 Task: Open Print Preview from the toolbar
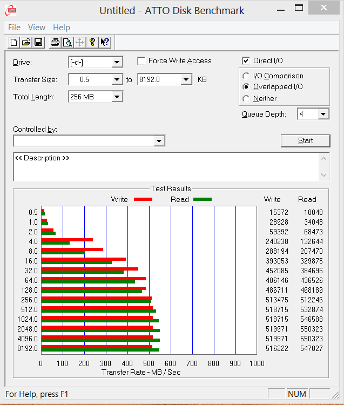(x=67, y=42)
